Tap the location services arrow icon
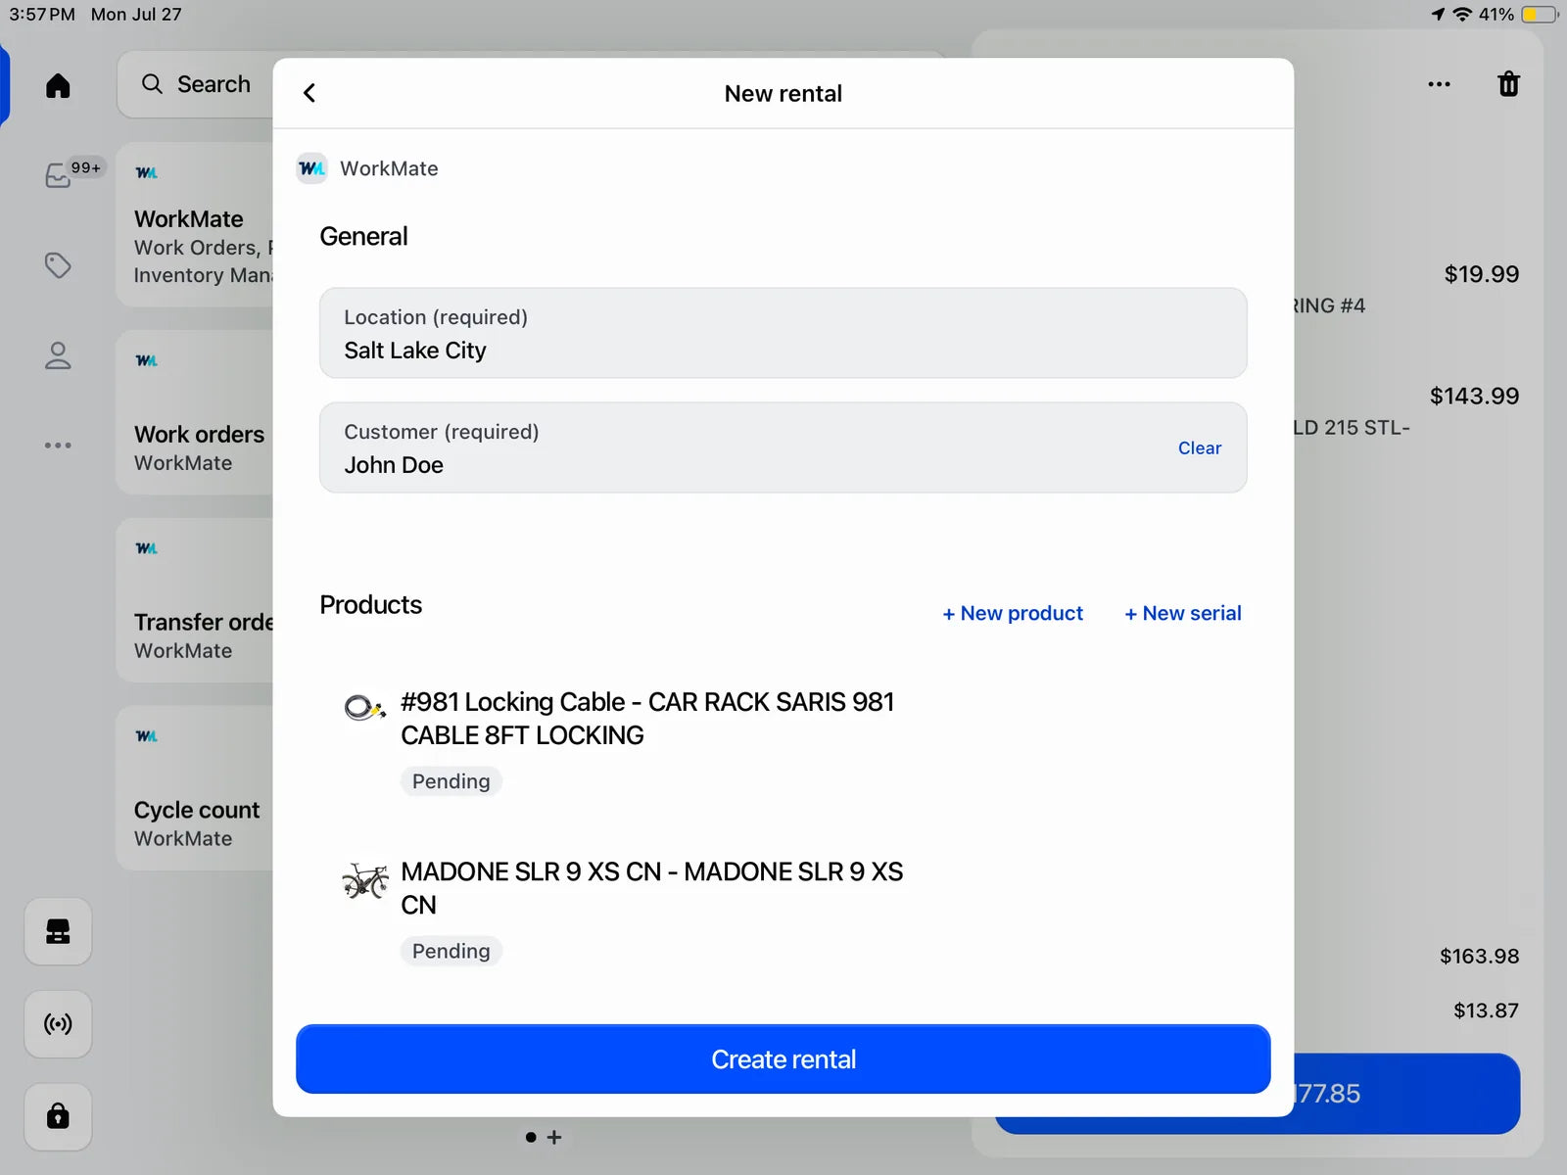The image size is (1567, 1175). click(1438, 14)
